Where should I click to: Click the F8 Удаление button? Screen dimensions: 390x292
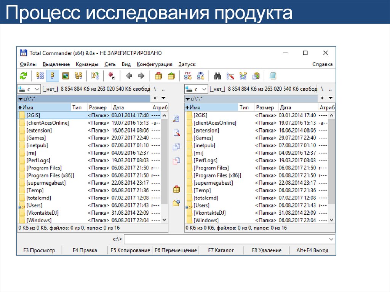(x=266, y=250)
